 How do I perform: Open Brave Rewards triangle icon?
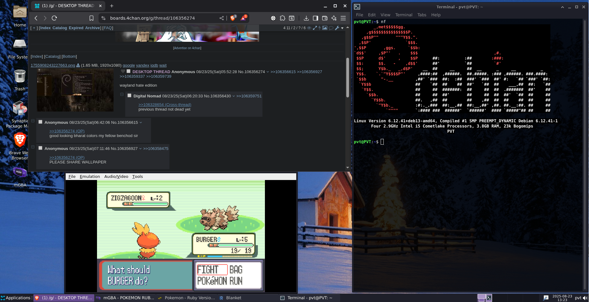coord(243,18)
